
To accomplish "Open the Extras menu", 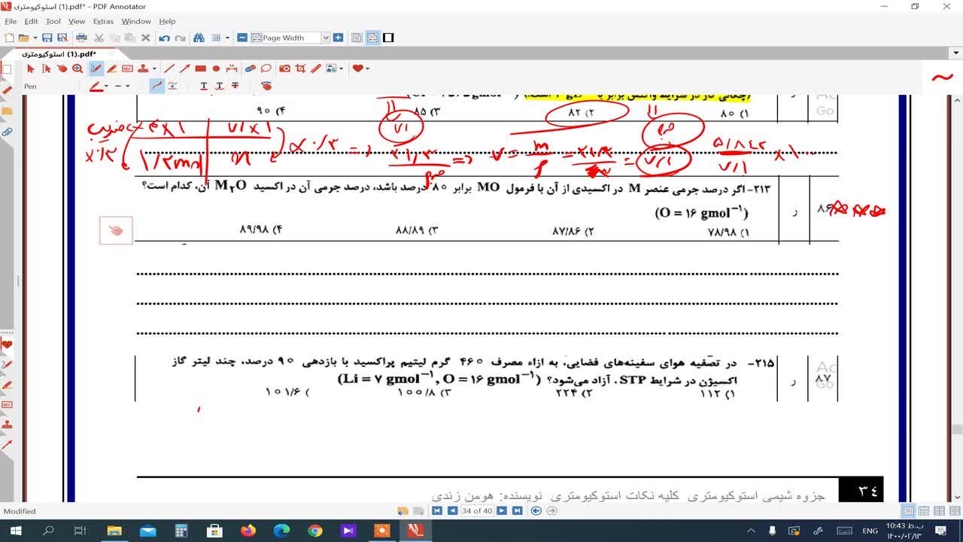I will [103, 22].
